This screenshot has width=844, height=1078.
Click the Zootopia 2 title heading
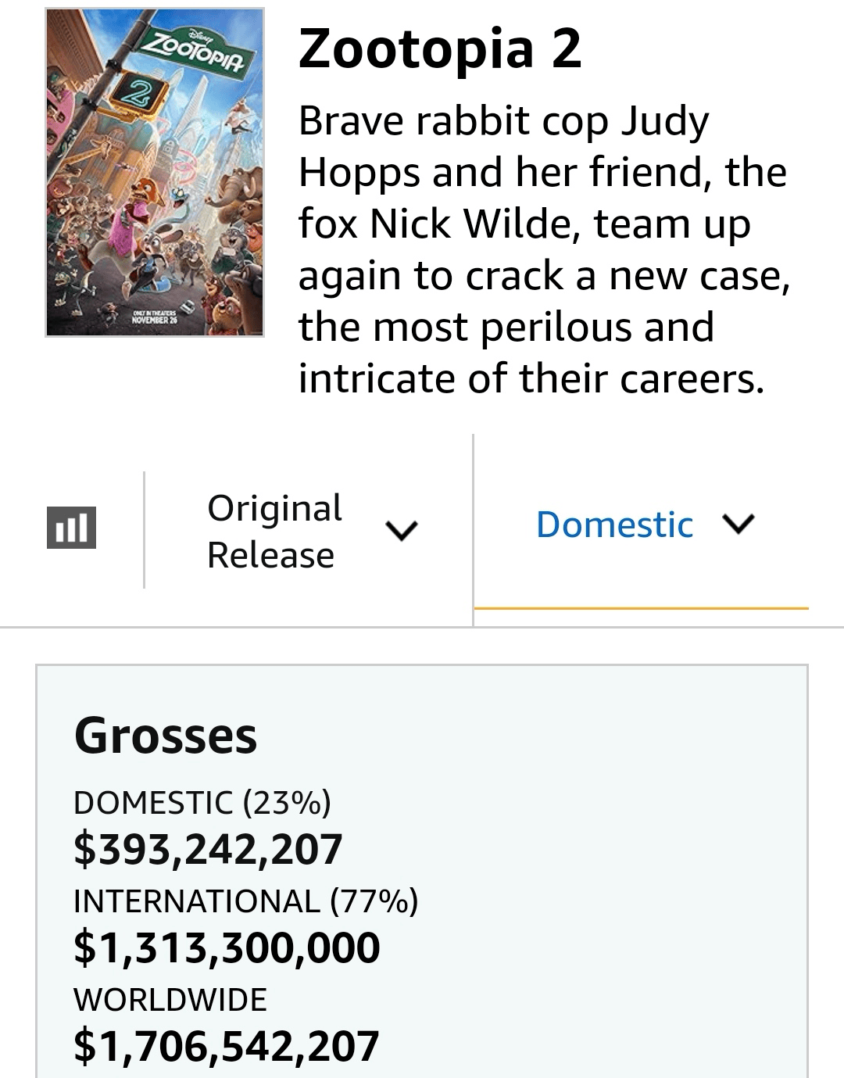tap(440, 48)
